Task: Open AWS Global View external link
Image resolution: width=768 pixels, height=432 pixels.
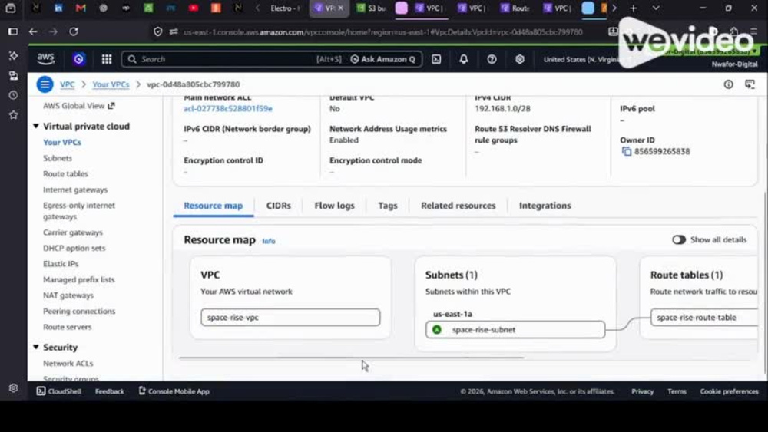Action: [x=79, y=106]
